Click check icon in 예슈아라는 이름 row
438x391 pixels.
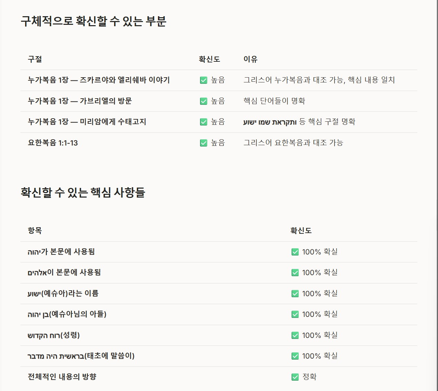(x=295, y=293)
